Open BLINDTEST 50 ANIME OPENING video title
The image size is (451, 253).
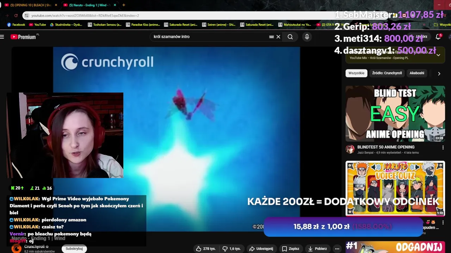coord(386,147)
